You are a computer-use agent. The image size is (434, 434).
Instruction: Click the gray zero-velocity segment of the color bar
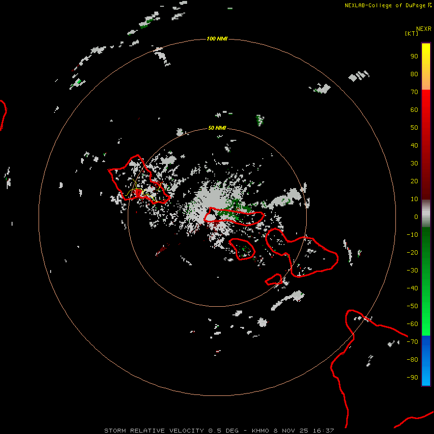tap(426, 214)
